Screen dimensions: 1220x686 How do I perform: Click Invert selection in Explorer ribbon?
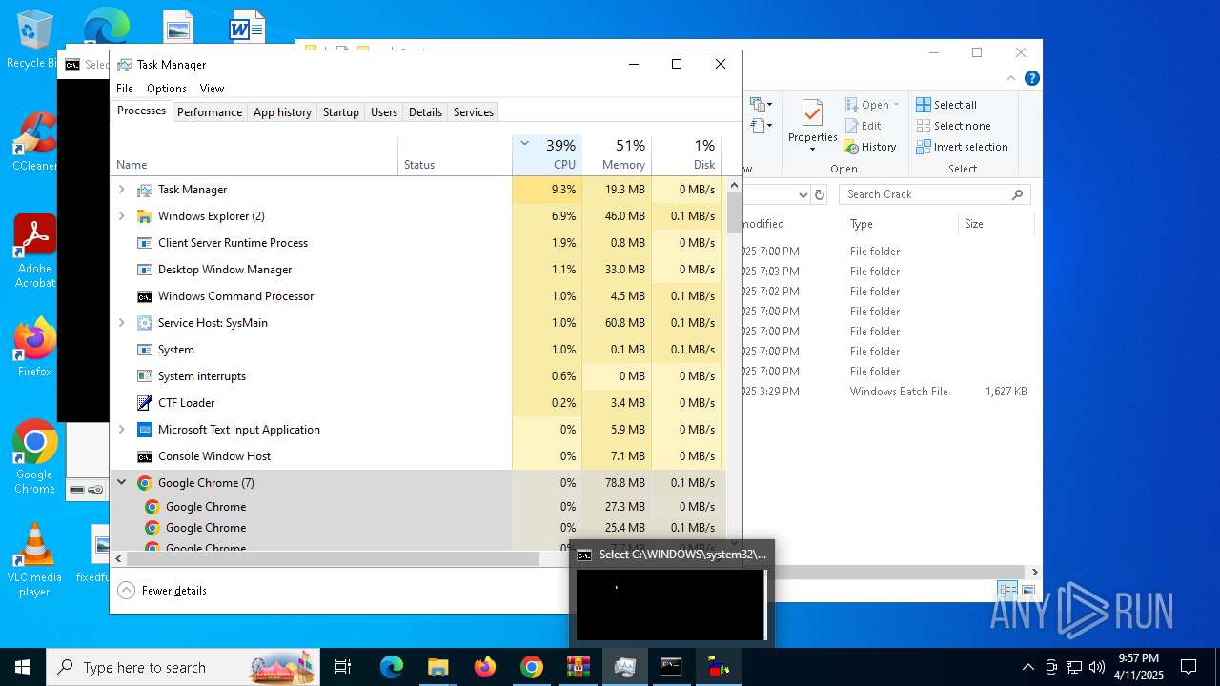[x=963, y=147]
